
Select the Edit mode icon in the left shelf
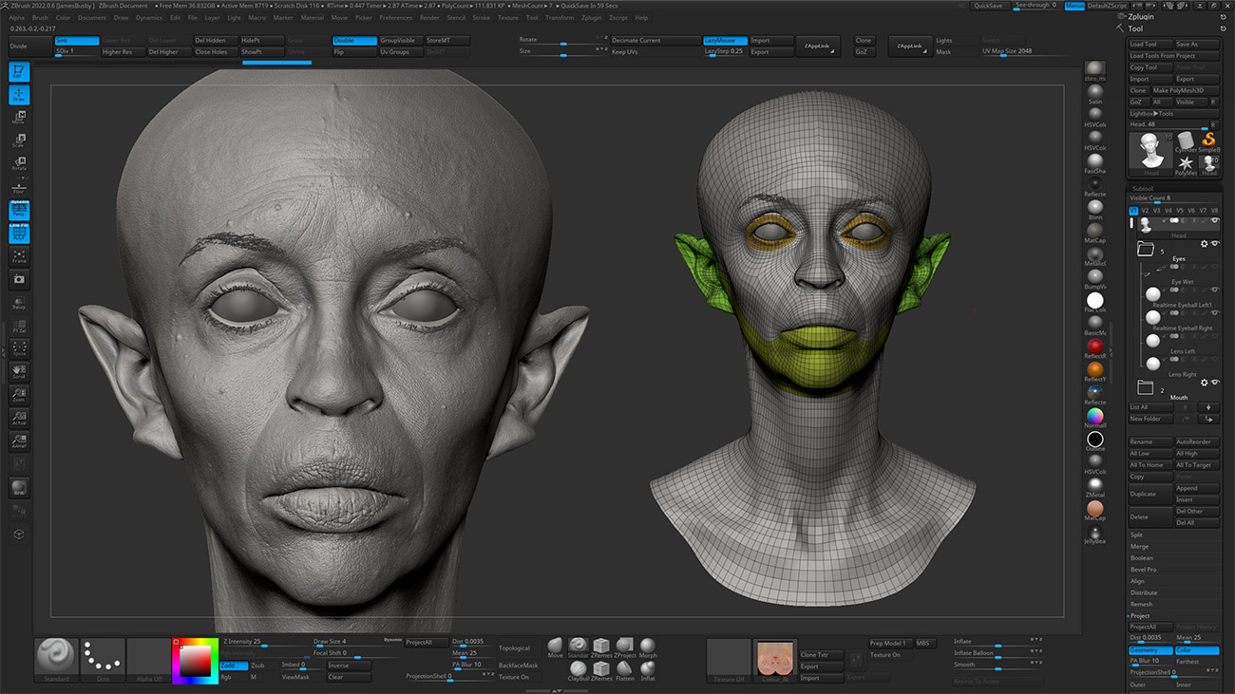click(x=19, y=71)
